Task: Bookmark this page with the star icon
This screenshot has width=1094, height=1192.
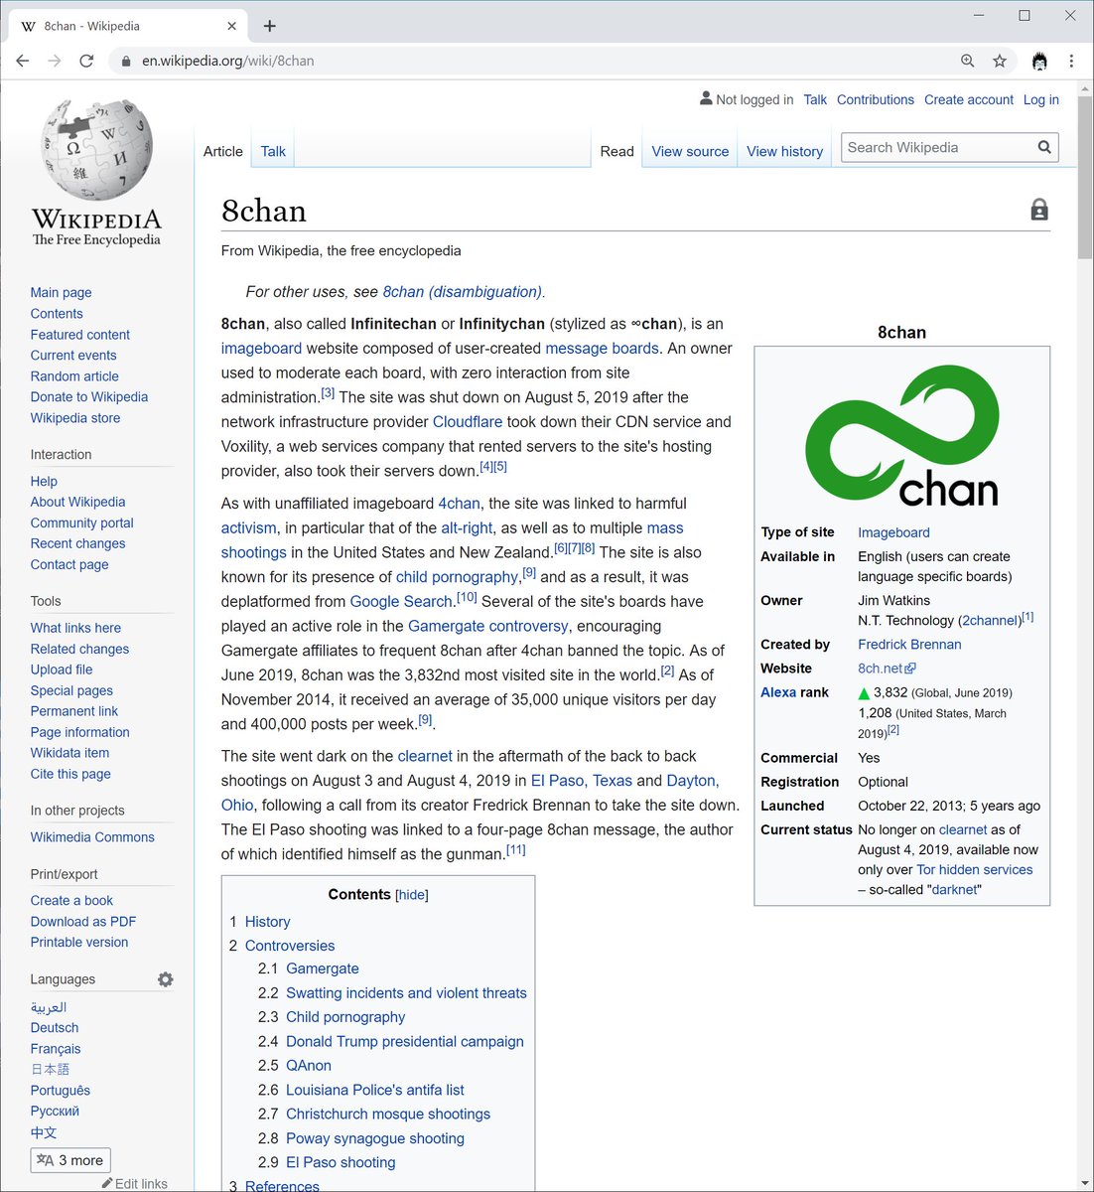Action: [x=1000, y=61]
